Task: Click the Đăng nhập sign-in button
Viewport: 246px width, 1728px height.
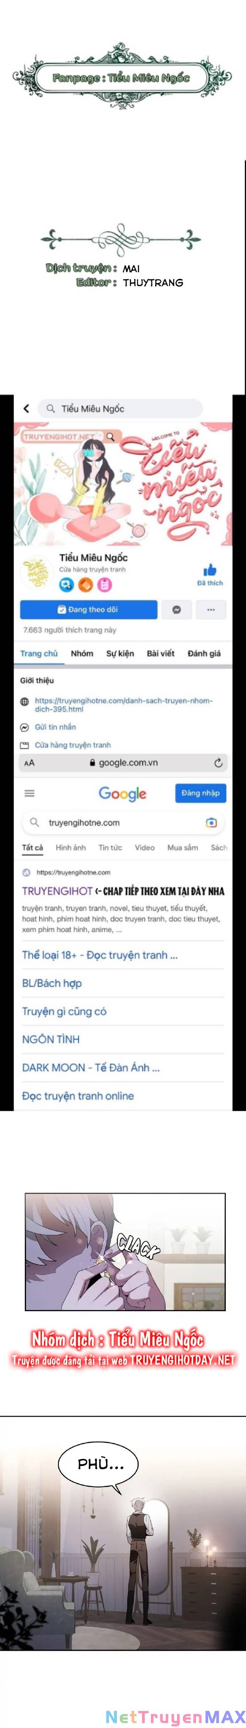Action: tap(201, 793)
